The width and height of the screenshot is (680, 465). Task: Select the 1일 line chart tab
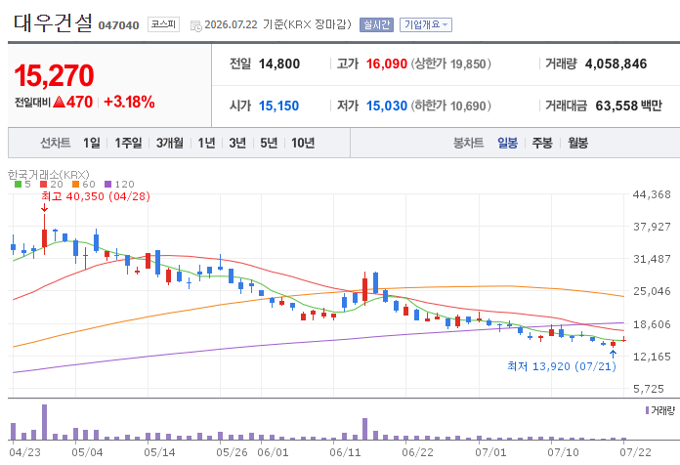coord(92,143)
